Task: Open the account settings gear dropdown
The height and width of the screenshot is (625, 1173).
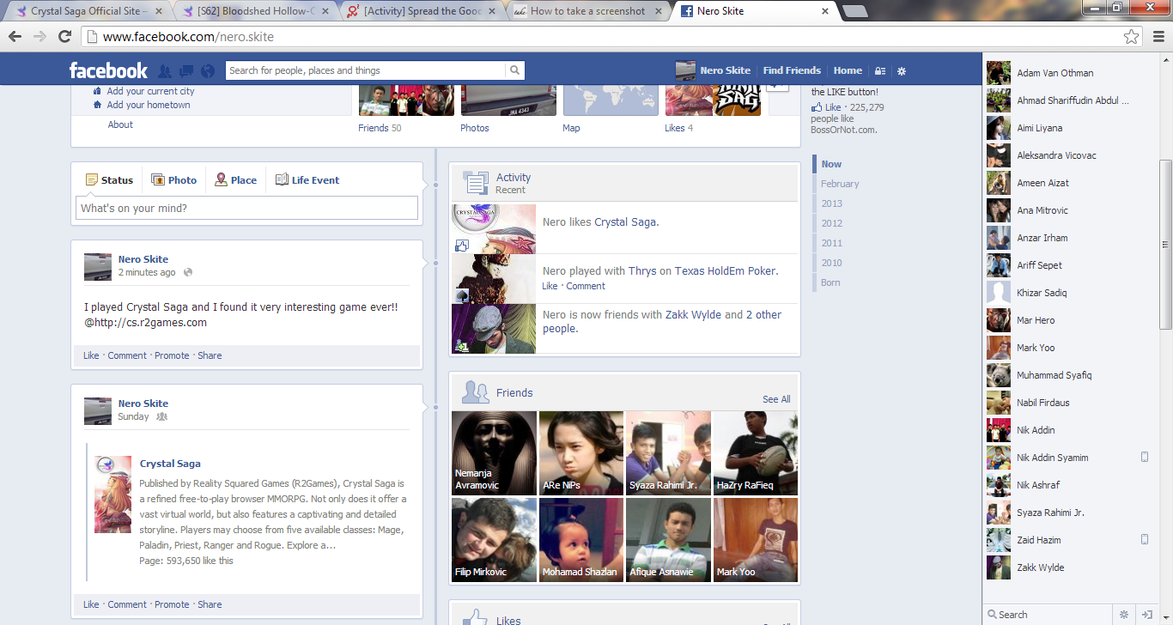Action: 902,71
